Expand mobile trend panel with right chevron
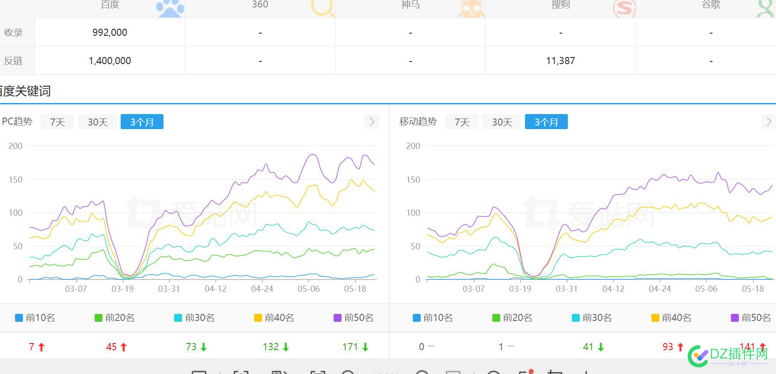Viewport: 776px width, 374px height. (768, 122)
